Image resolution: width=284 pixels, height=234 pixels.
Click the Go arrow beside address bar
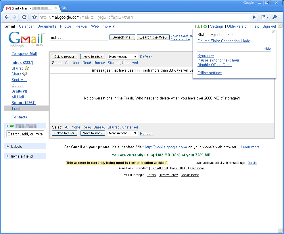tap(254, 17)
